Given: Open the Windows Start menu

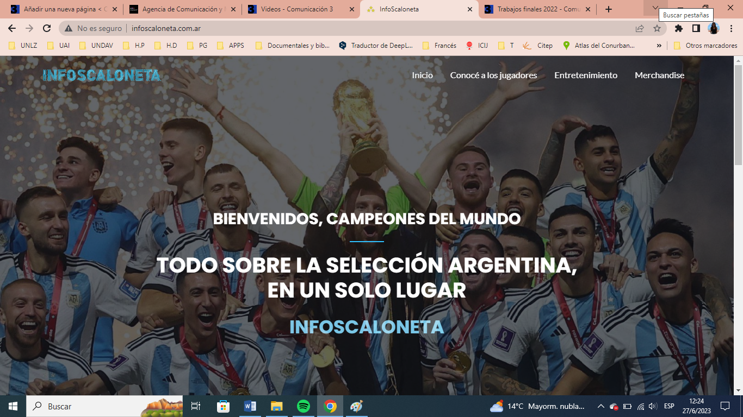Looking at the screenshot, I should (x=13, y=406).
